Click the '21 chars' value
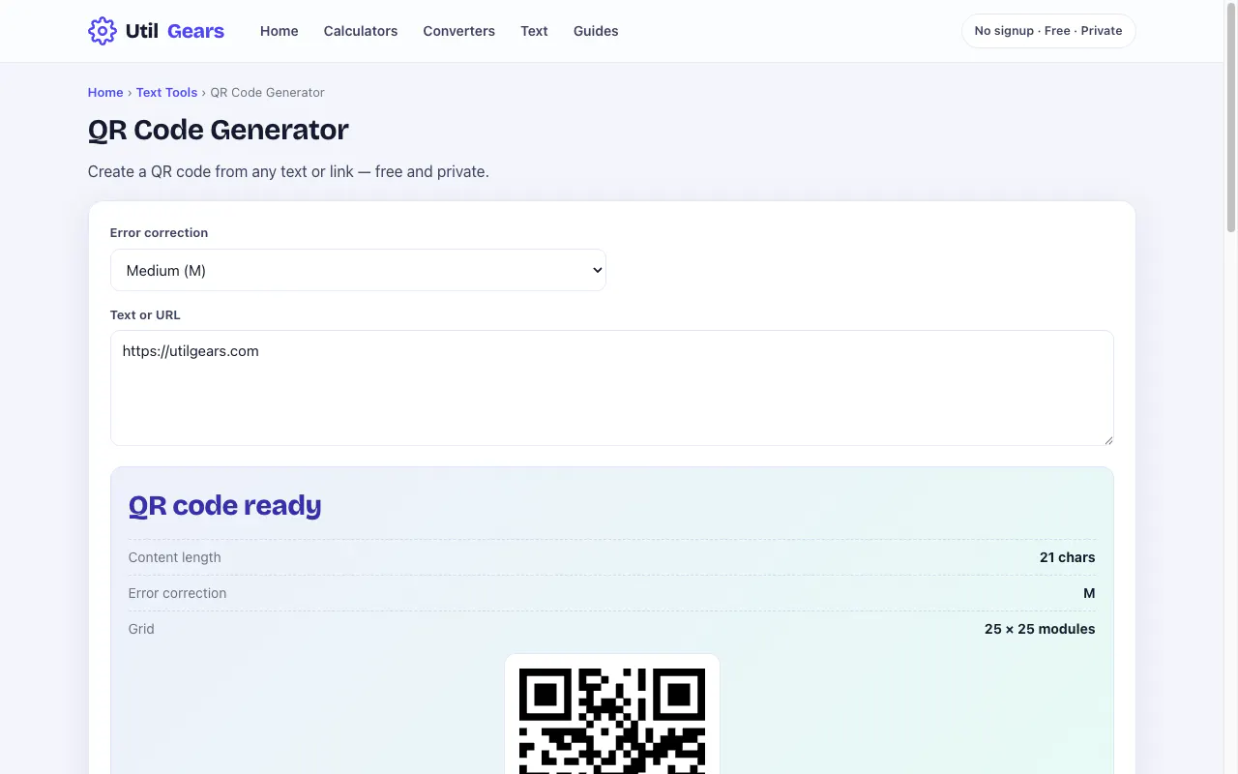 (x=1068, y=557)
